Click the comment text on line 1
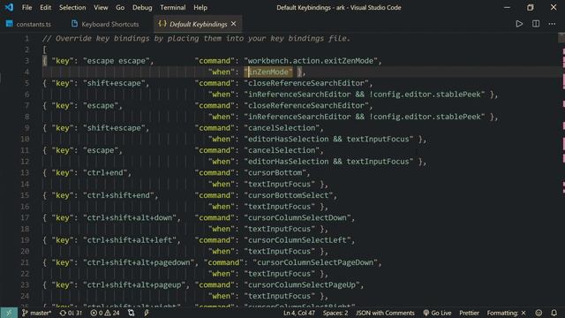This screenshot has height=318, width=565. (x=196, y=38)
